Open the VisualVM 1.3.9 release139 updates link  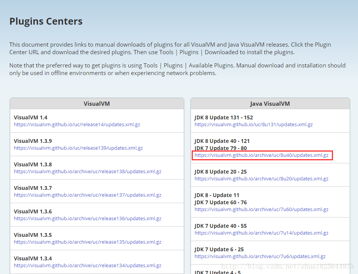click(78, 148)
